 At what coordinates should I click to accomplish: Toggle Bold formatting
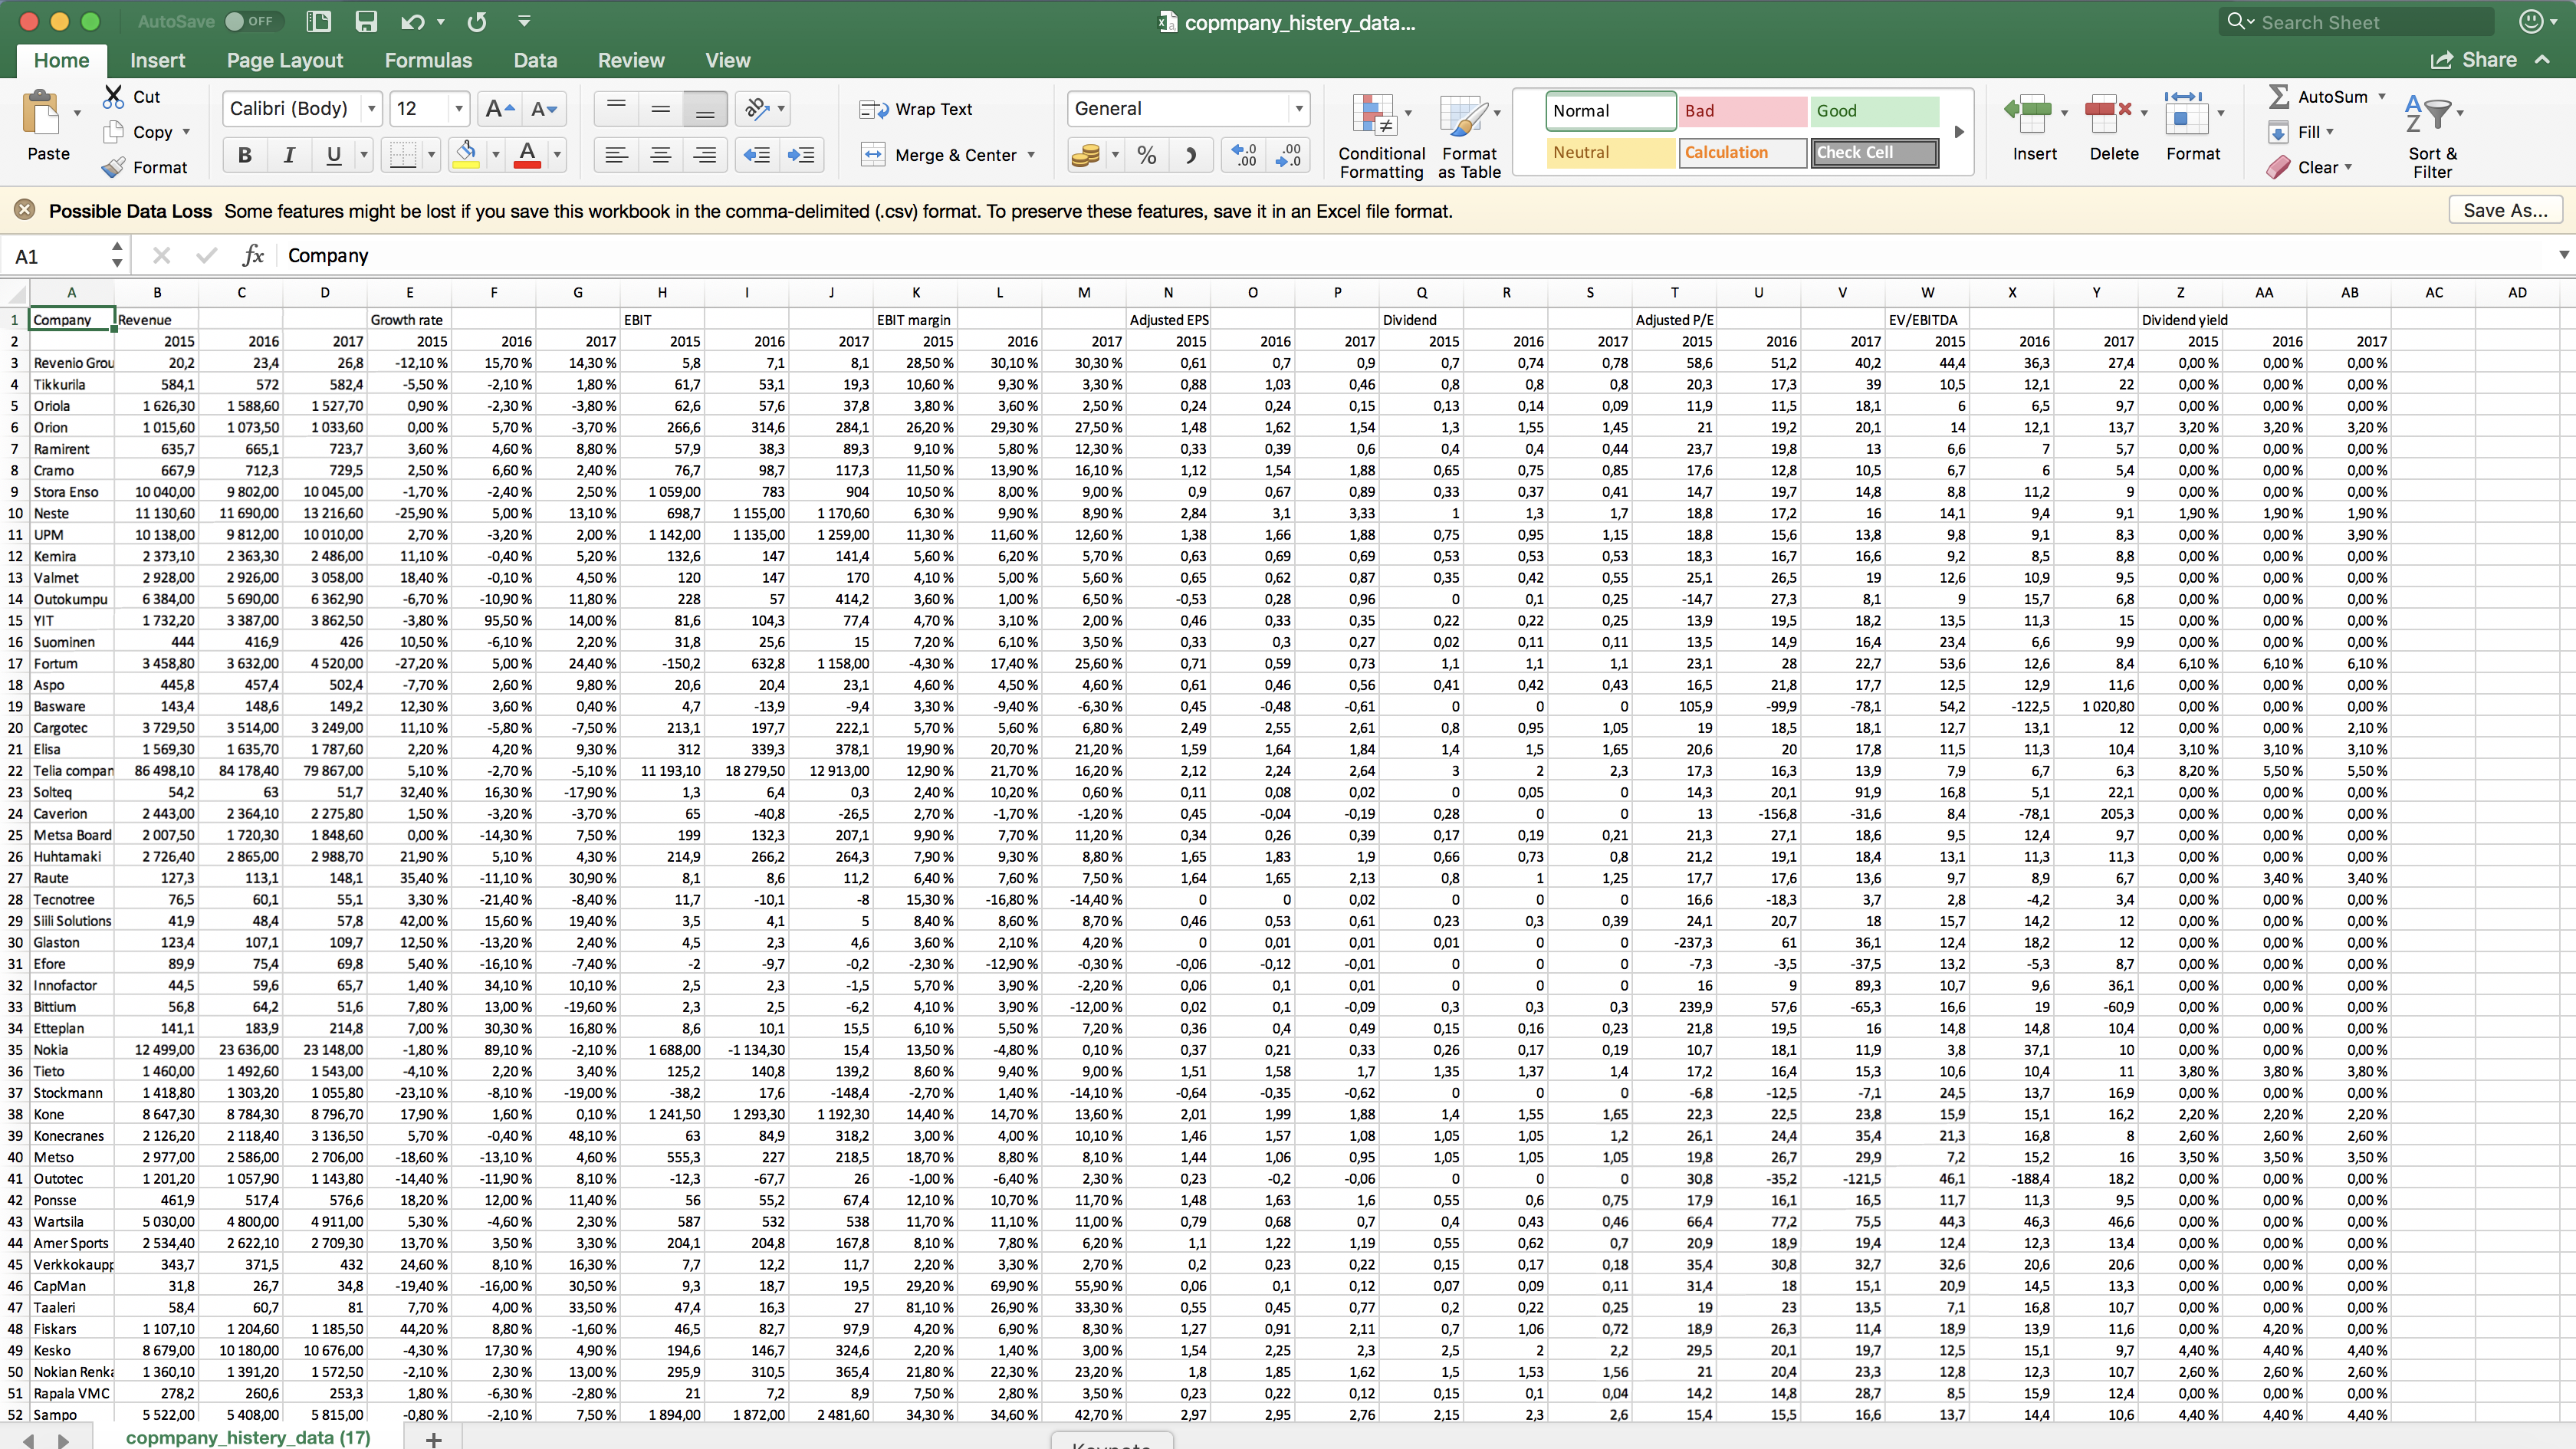coord(245,155)
